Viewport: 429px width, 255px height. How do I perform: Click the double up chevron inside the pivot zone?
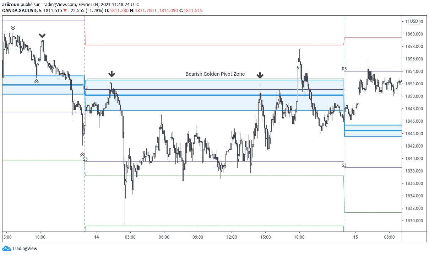37,81
